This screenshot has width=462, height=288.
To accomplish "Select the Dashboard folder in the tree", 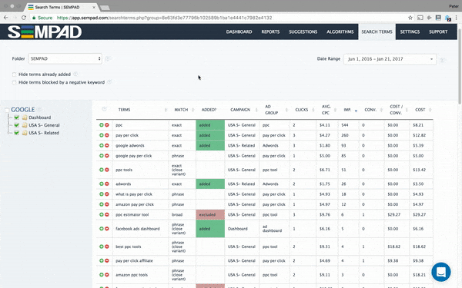I will pyautogui.click(x=40, y=118).
